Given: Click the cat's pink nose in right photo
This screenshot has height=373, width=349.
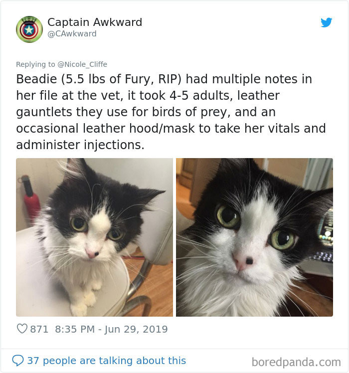Looking at the screenshot, I should (243, 261).
